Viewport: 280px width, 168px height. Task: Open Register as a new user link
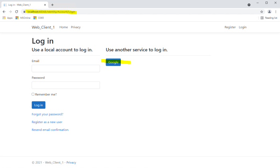point(47,122)
